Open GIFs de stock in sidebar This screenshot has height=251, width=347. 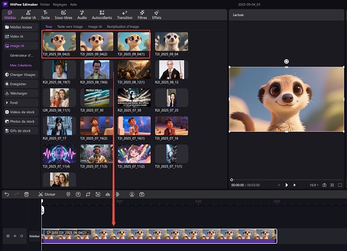(x=21, y=131)
